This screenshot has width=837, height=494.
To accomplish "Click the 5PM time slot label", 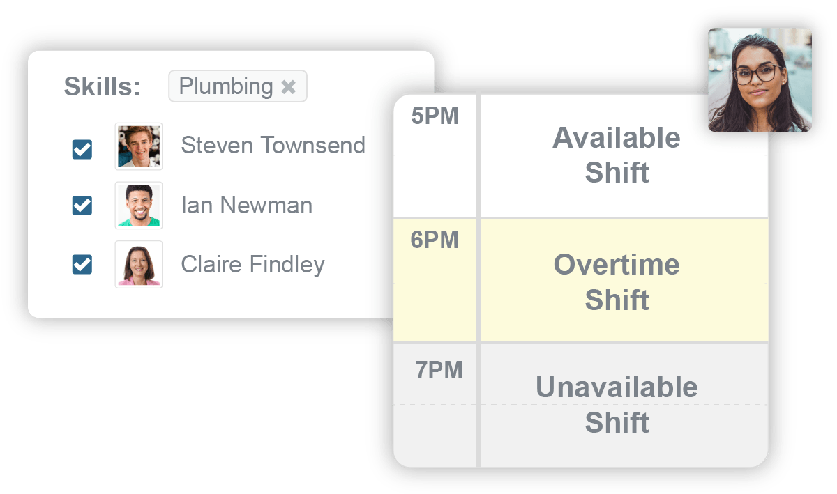I will [435, 116].
